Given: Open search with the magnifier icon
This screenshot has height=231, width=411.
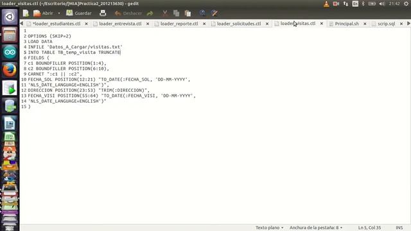Looking at the screenshot, I should 202,13.
